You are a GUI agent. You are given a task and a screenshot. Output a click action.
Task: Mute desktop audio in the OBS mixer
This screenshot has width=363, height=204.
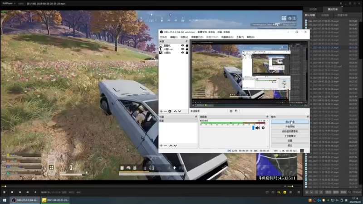[258, 128]
